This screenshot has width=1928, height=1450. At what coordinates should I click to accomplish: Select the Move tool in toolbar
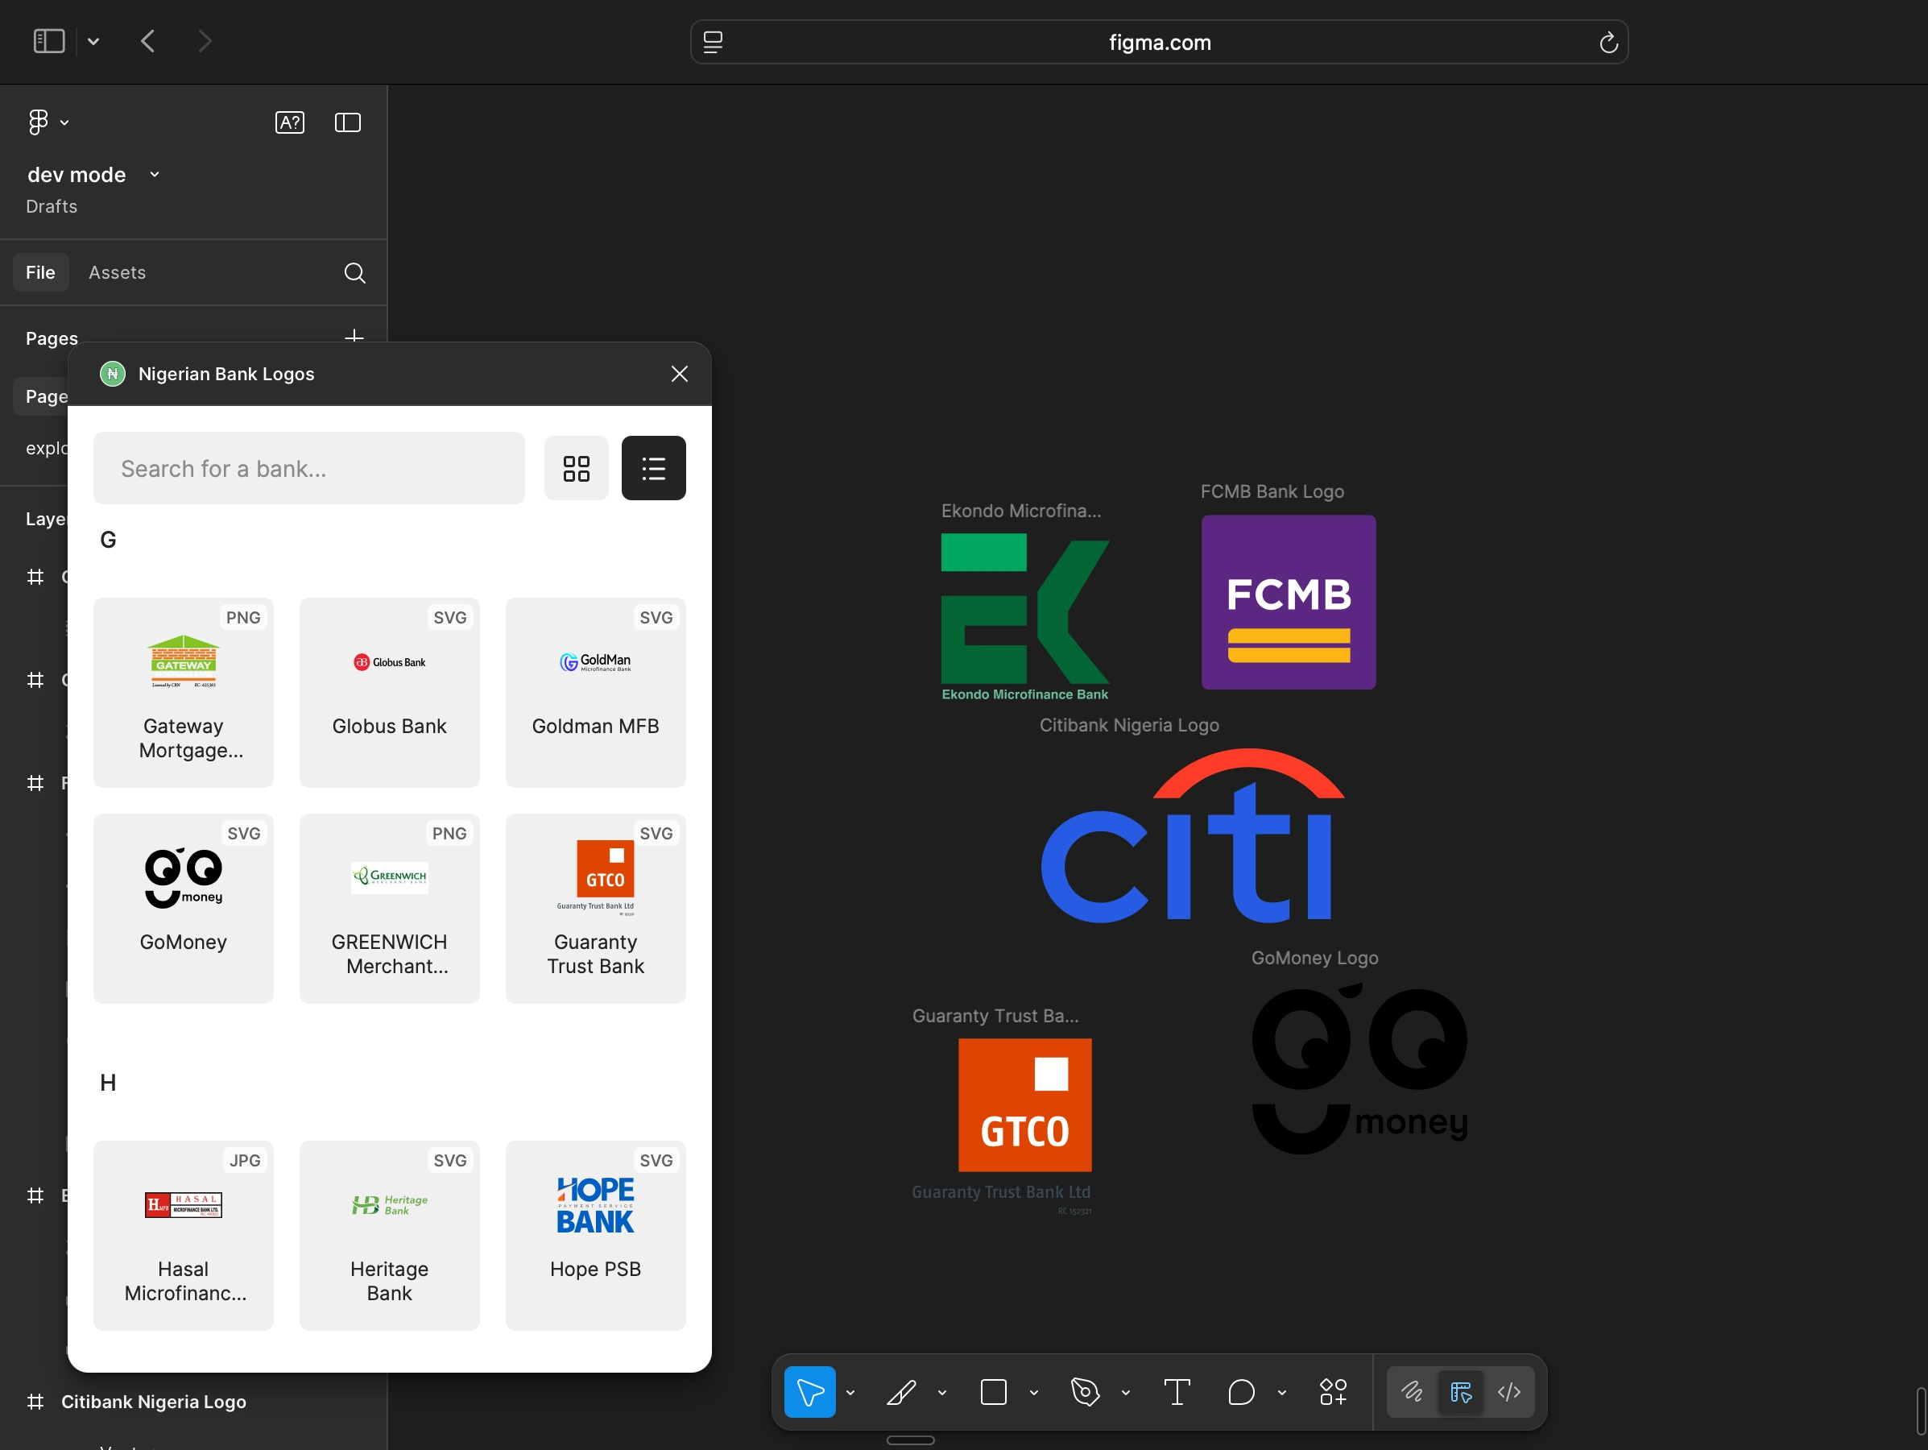pos(809,1393)
